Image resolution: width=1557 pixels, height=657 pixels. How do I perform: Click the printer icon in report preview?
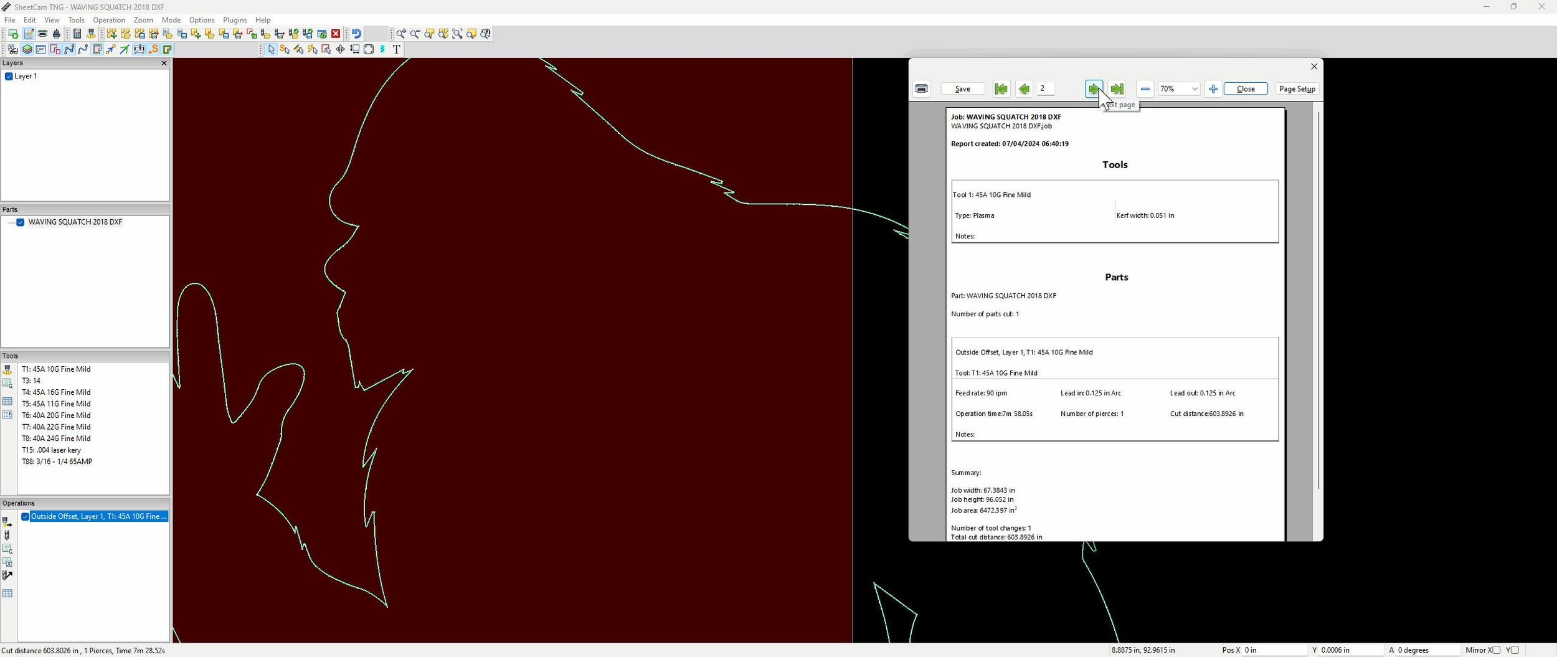(922, 89)
